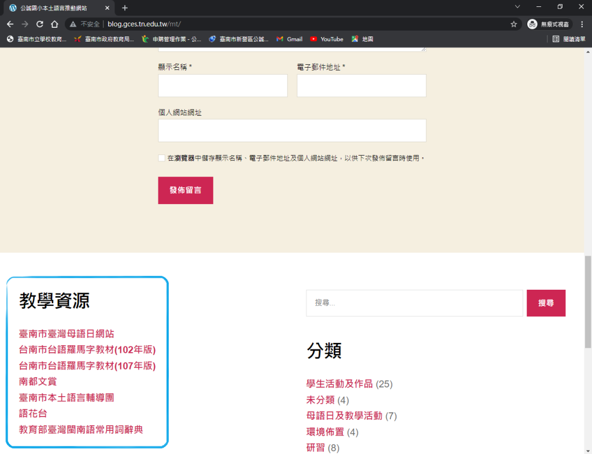Open the 南都文賞 resource link
The image size is (592, 454).
[x=38, y=382]
